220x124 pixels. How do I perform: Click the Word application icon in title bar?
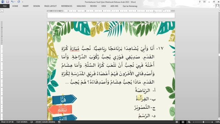pyautogui.click(x=3, y=2)
